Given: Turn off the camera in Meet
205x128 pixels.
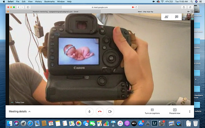Looking at the screenshot, I should [x=110, y=111].
